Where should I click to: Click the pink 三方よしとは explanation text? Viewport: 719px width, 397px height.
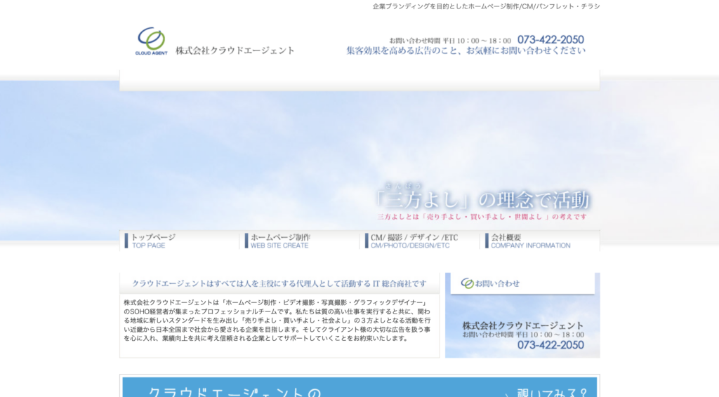482,217
